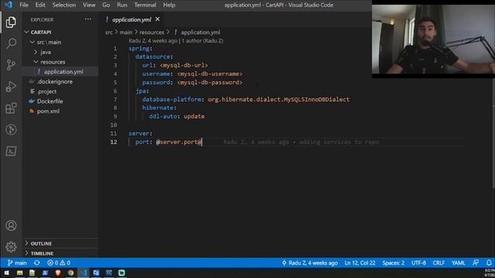Click the VS Code logo in the title bar
Image resolution: width=495 pixels, height=278 pixels.
(x=9, y=5)
